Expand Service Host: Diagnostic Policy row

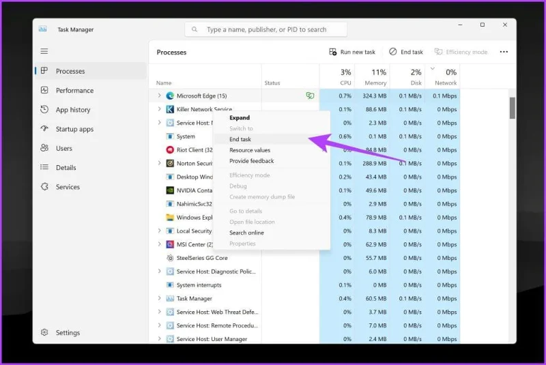tap(159, 271)
